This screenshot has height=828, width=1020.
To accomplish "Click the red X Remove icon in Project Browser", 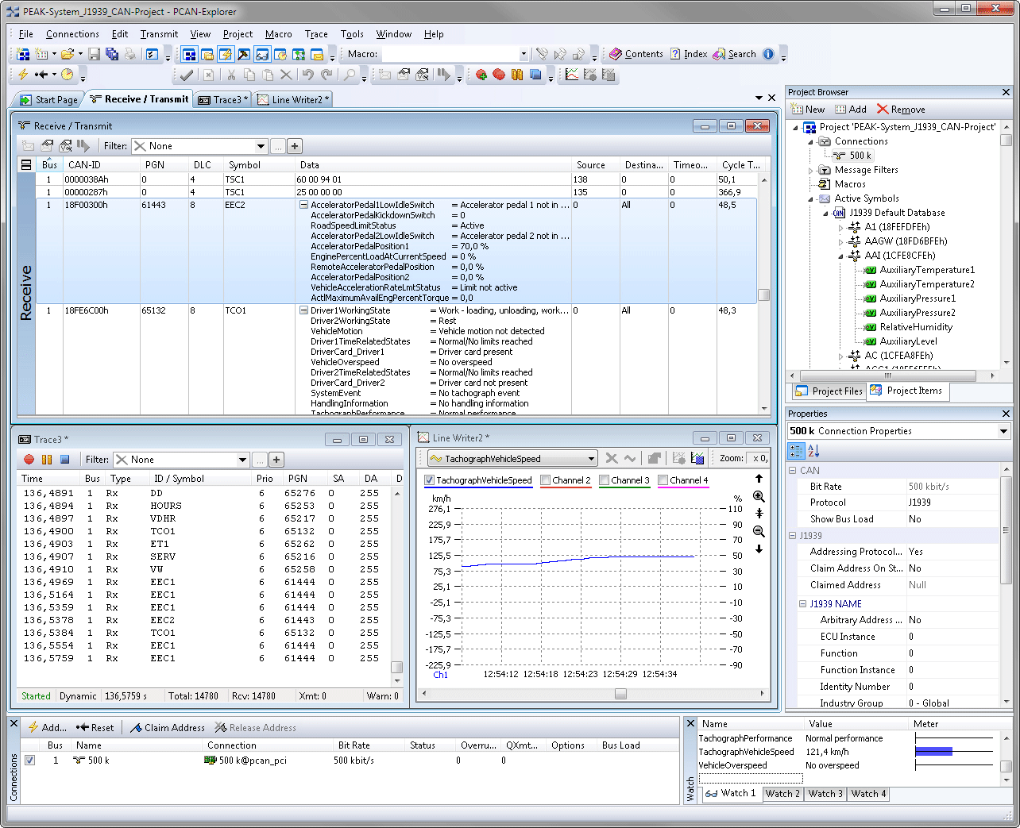I will 883,110.
